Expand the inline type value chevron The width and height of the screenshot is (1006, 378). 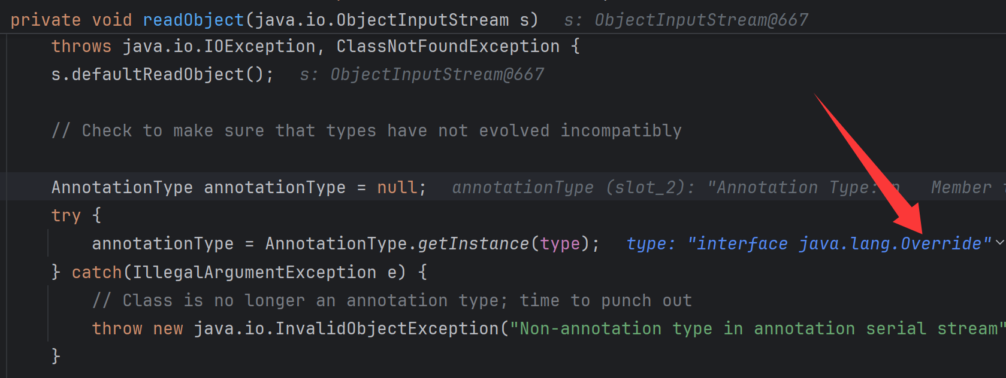tap(999, 243)
